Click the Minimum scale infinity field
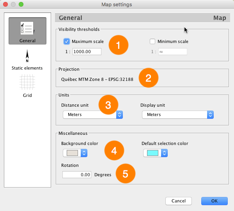Screen dimensions: 234x211 pos(173,52)
